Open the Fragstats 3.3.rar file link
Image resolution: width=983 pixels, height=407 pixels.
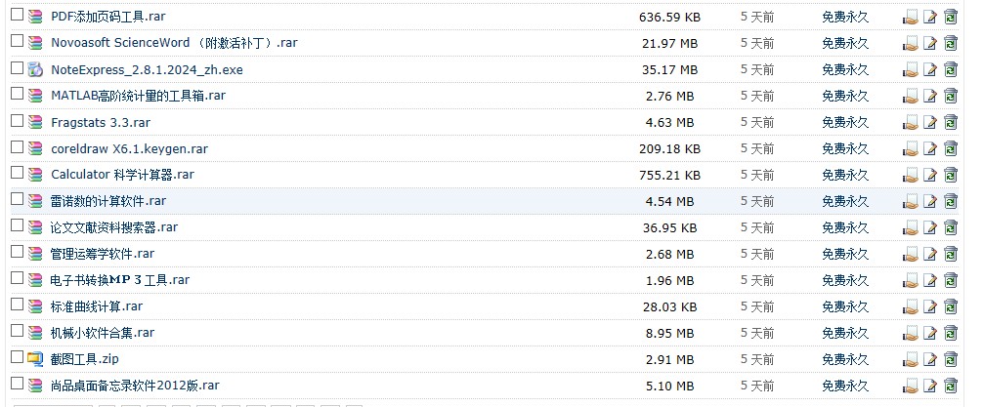[x=101, y=123]
